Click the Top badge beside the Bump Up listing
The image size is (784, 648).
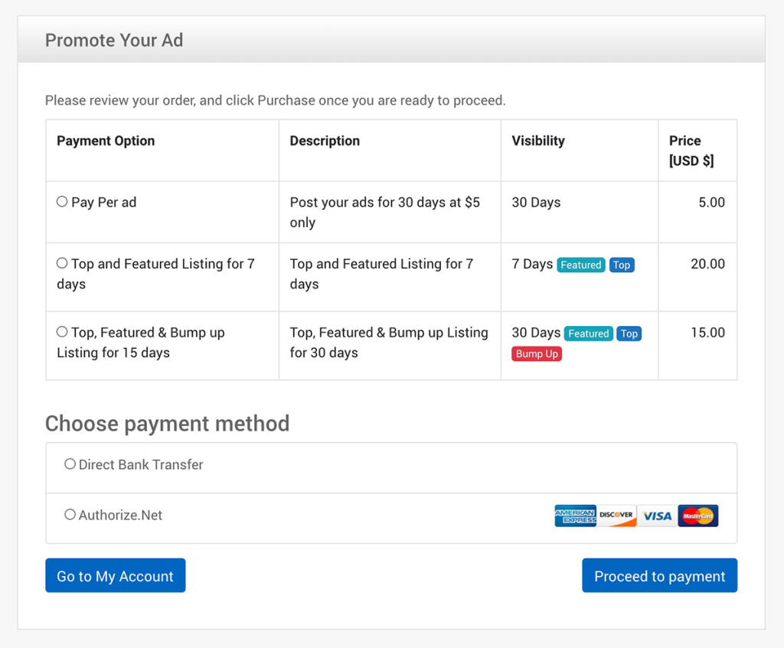(x=629, y=334)
